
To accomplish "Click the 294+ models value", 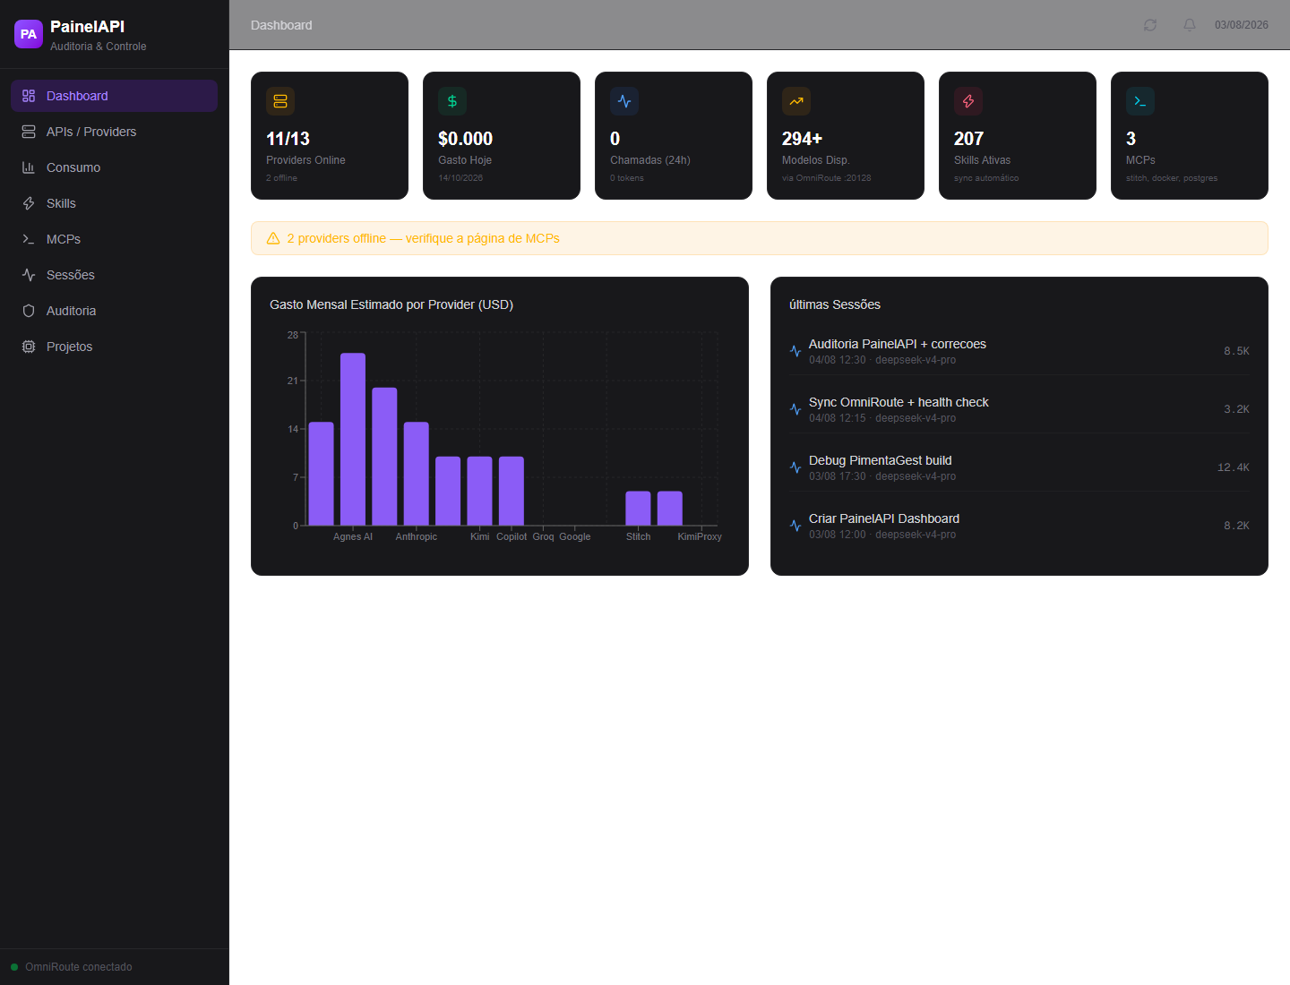I will pos(802,139).
